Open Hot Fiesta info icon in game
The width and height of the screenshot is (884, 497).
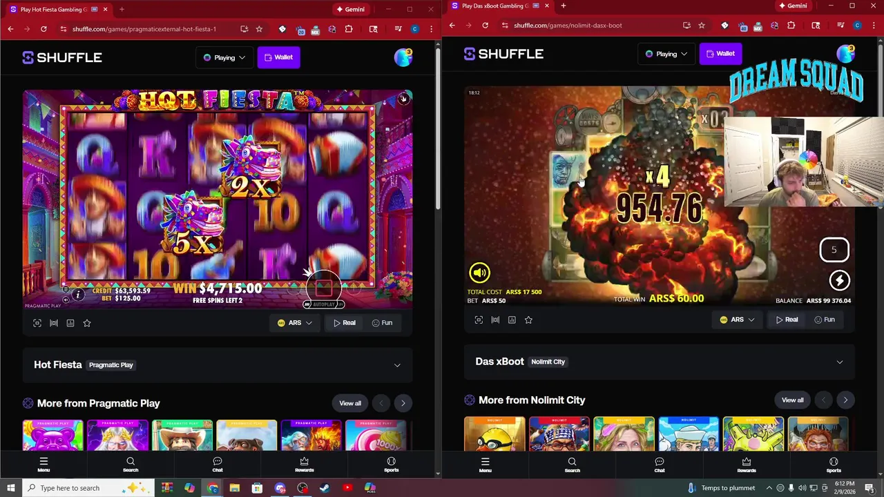pos(78,295)
